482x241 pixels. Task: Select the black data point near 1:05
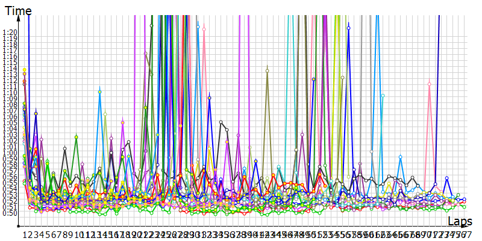click(221, 122)
